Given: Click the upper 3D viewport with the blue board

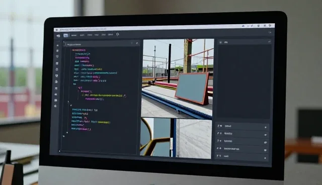Looking at the screenshot, I should (x=178, y=78).
